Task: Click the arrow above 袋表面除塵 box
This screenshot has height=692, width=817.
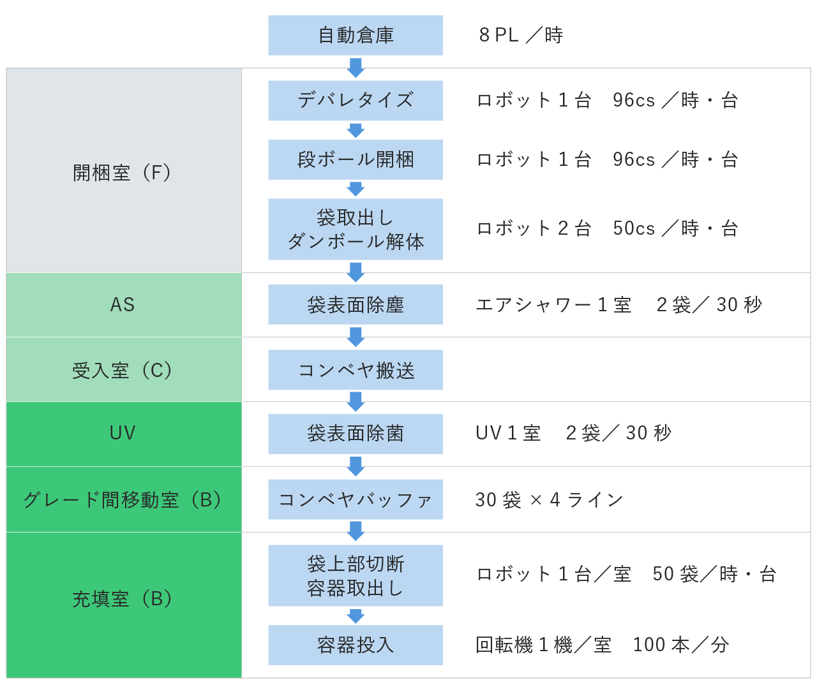Action: (x=356, y=272)
